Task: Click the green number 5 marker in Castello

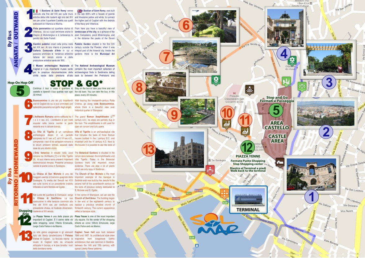Action: (276, 110)
